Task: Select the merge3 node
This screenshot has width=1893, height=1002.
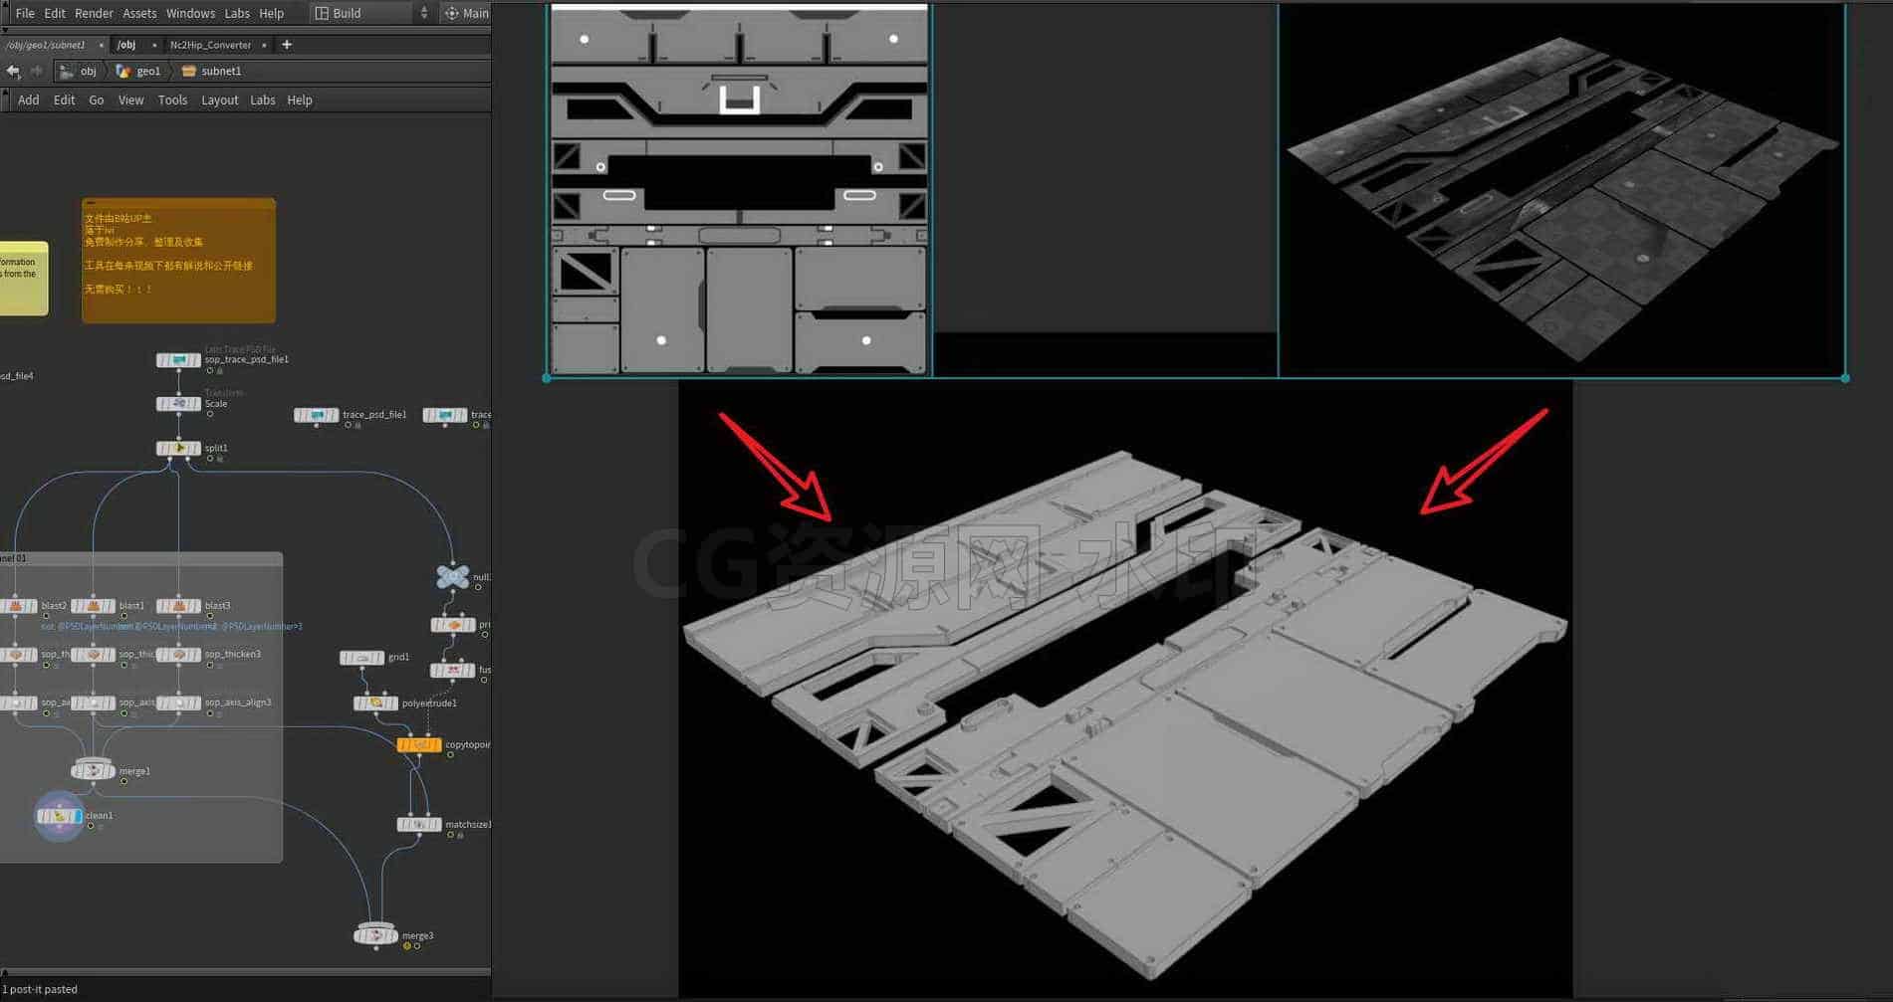Action: point(376,934)
